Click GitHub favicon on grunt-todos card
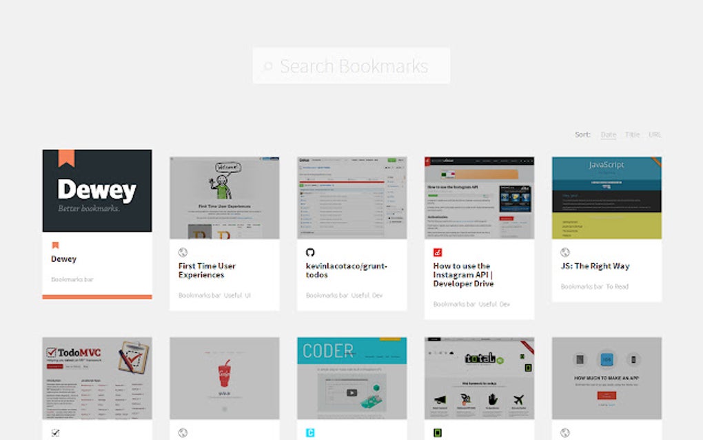The image size is (703, 440). click(310, 252)
